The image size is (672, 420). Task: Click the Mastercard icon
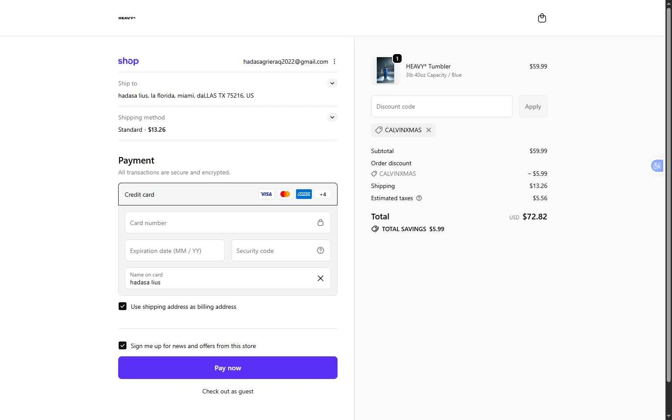pyautogui.click(x=285, y=194)
